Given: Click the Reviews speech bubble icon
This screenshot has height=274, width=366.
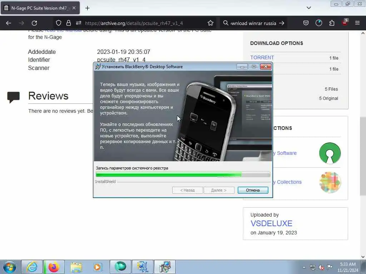Looking at the screenshot, I should (x=13, y=97).
